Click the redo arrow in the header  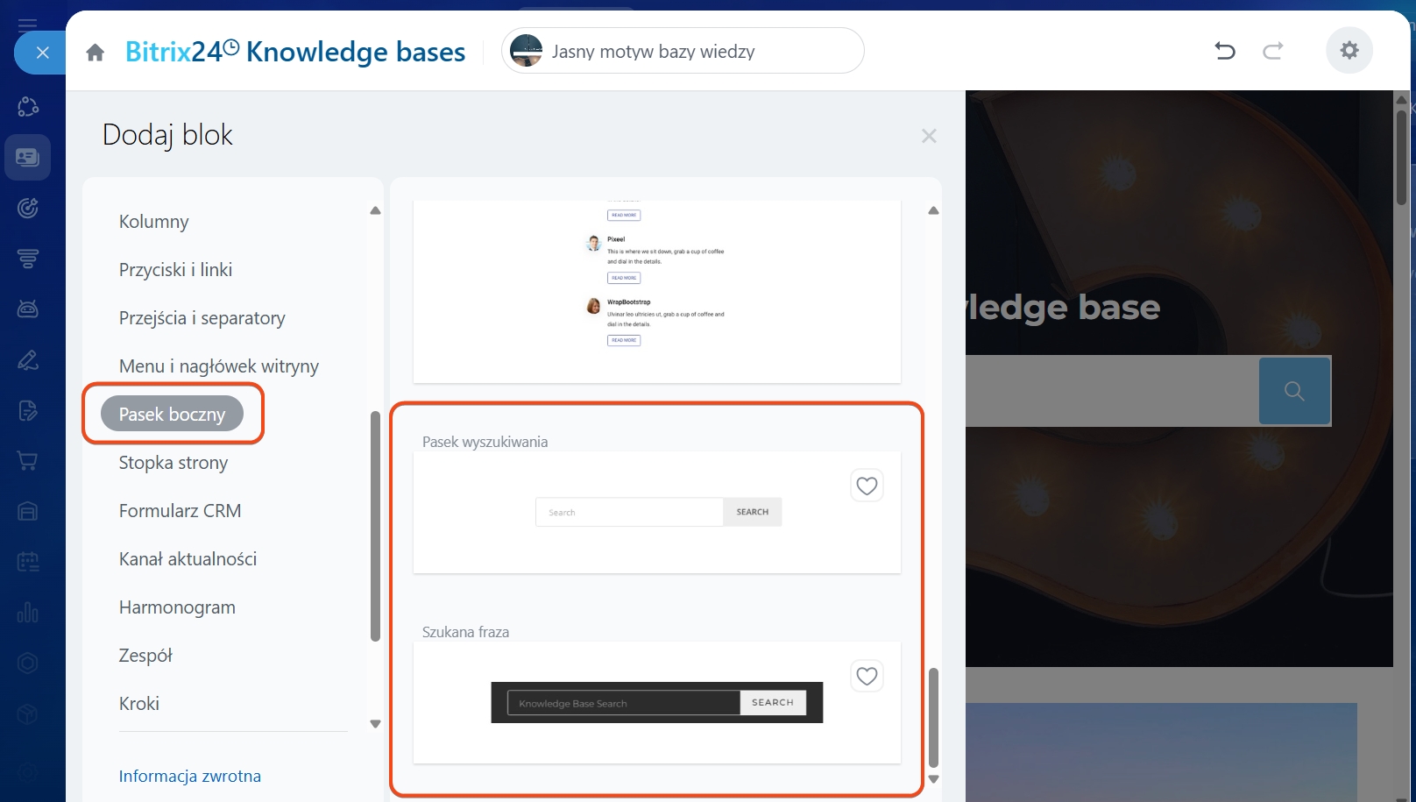coord(1273,51)
